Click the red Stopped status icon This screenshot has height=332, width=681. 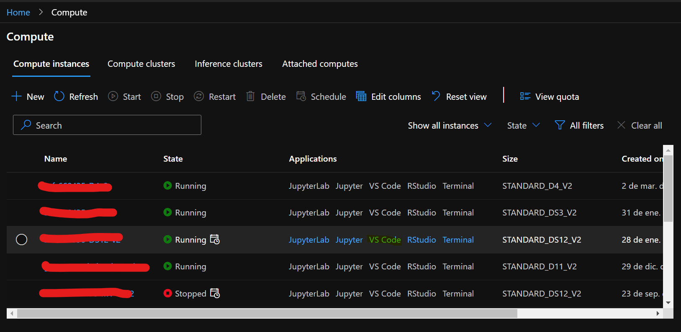tap(168, 293)
